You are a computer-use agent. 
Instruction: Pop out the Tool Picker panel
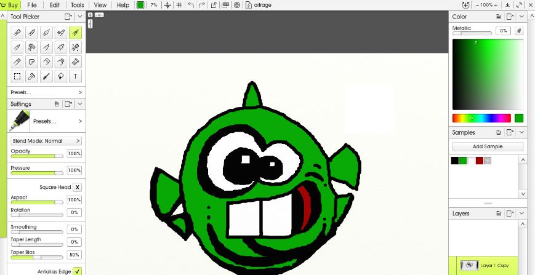68,17
